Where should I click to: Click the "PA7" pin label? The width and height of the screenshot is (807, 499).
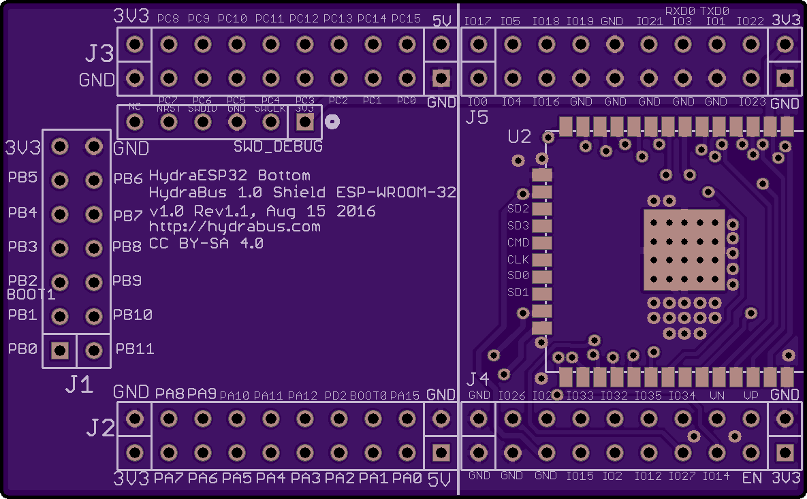(x=169, y=479)
